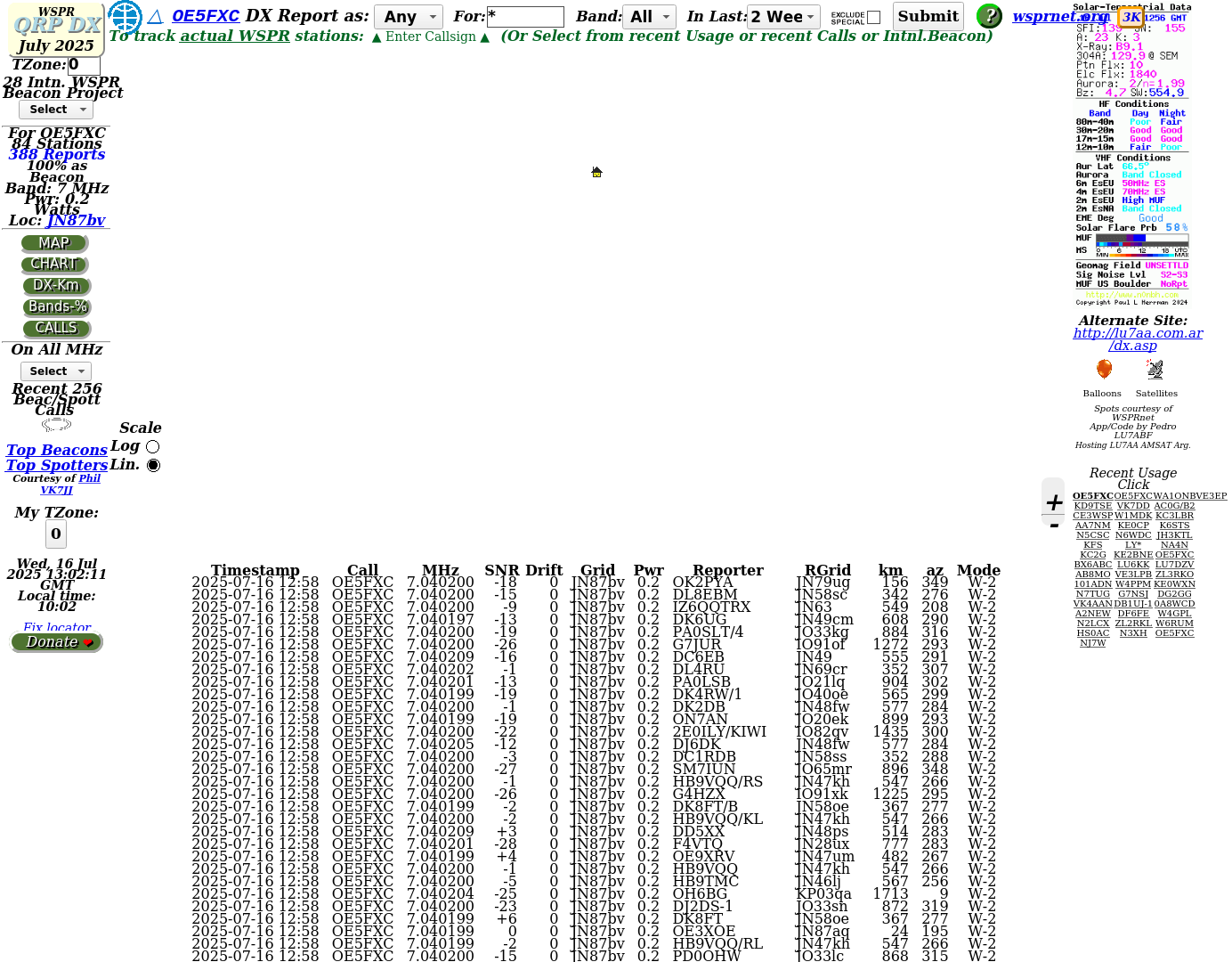Open the 'DX Report as' Any dropdown

[408, 17]
